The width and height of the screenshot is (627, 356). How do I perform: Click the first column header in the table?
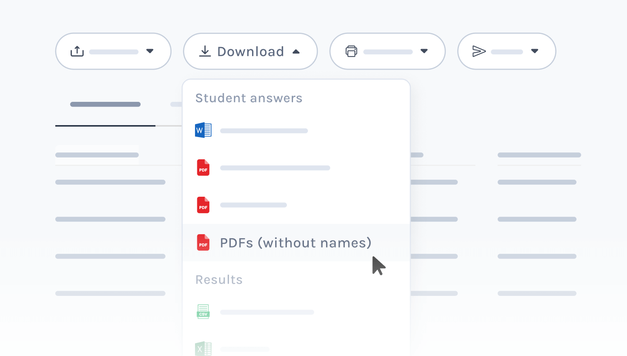[97, 155]
